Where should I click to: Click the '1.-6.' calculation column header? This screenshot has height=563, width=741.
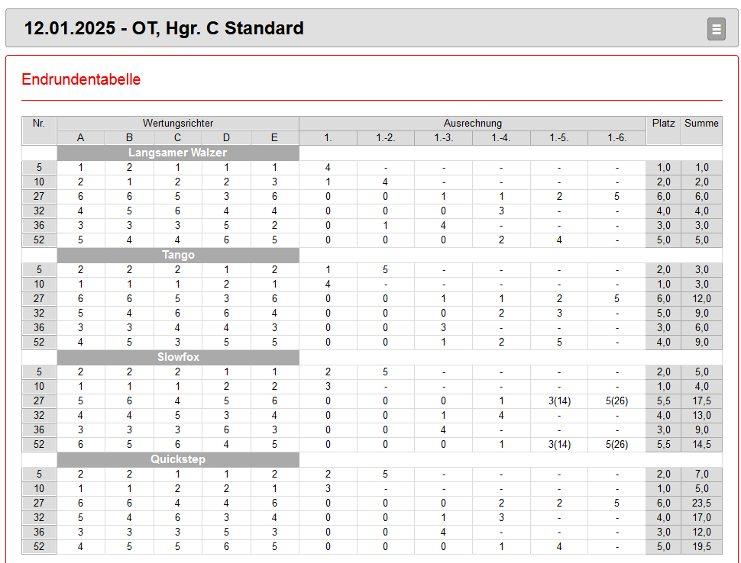616,138
